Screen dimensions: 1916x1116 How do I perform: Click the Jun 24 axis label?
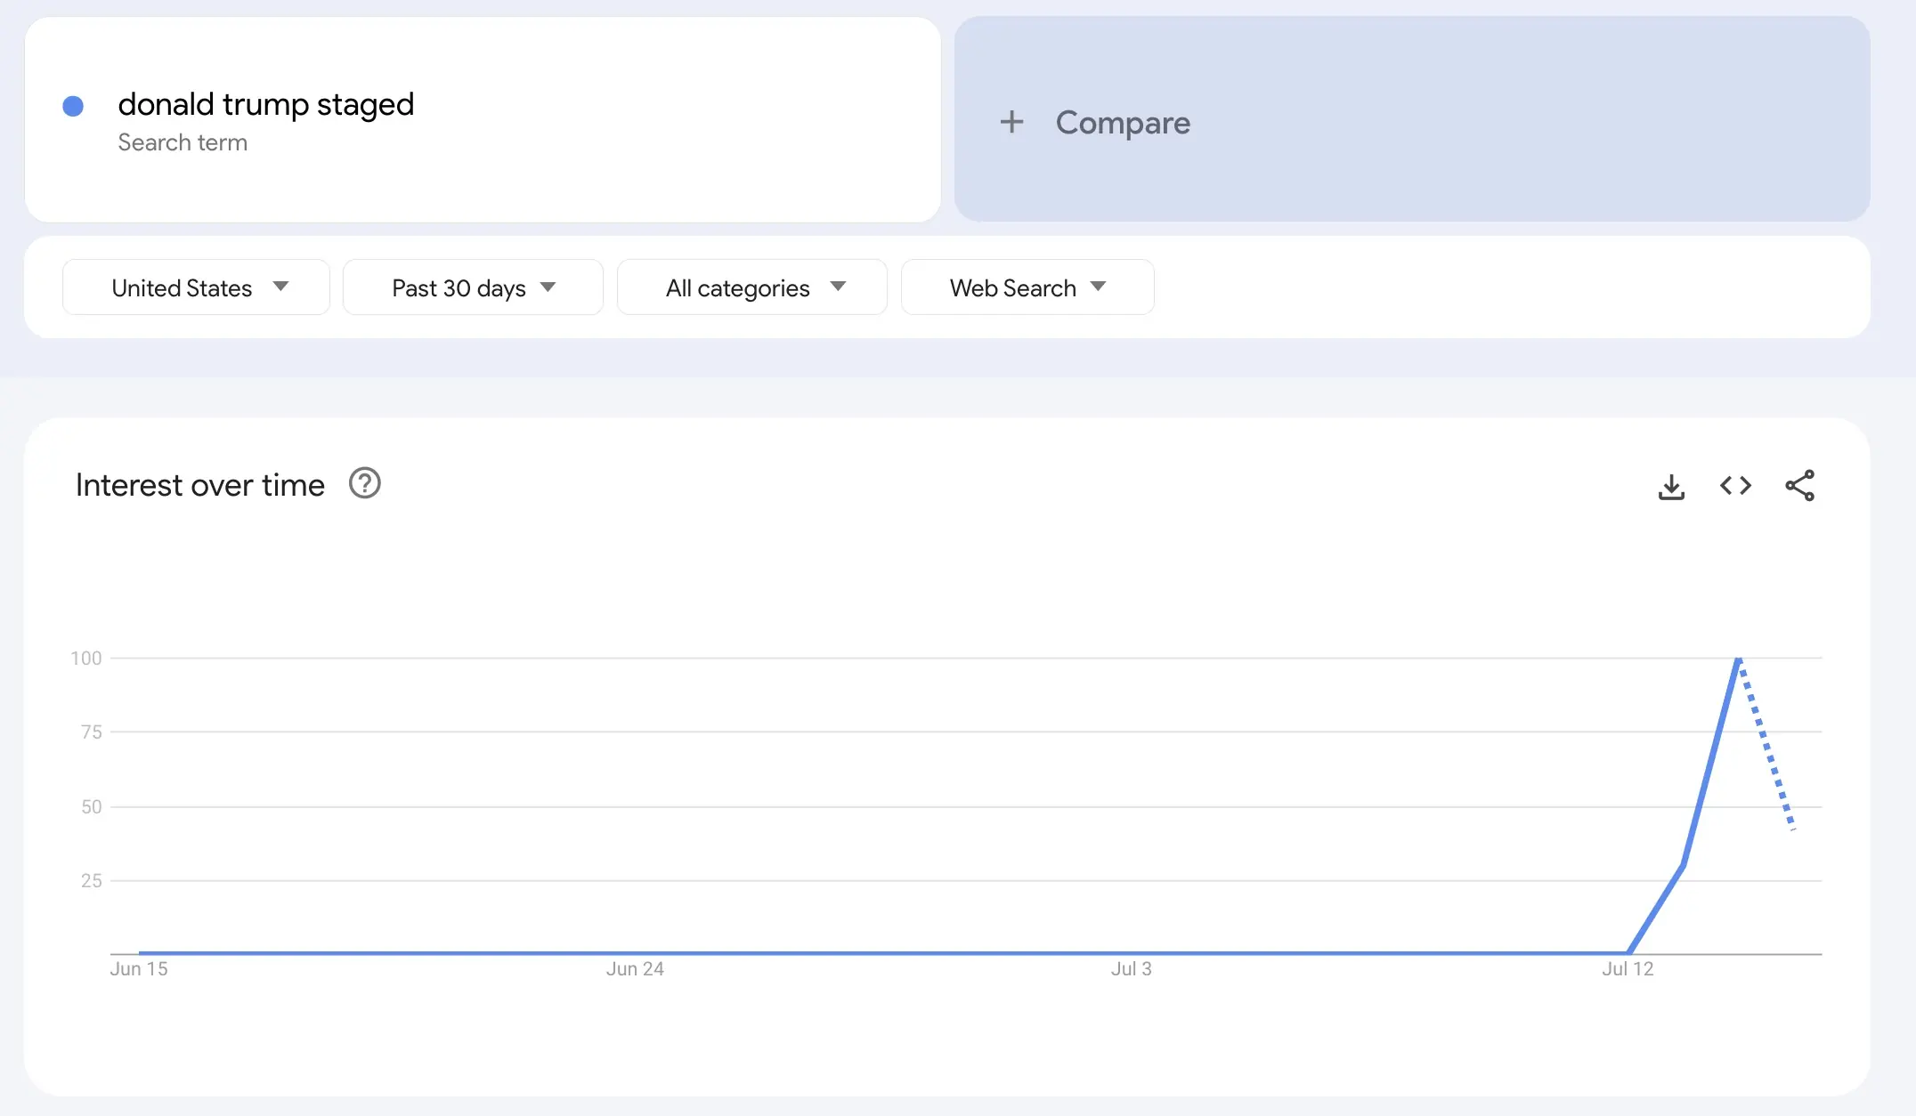pyautogui.click(x=635, y=969)
